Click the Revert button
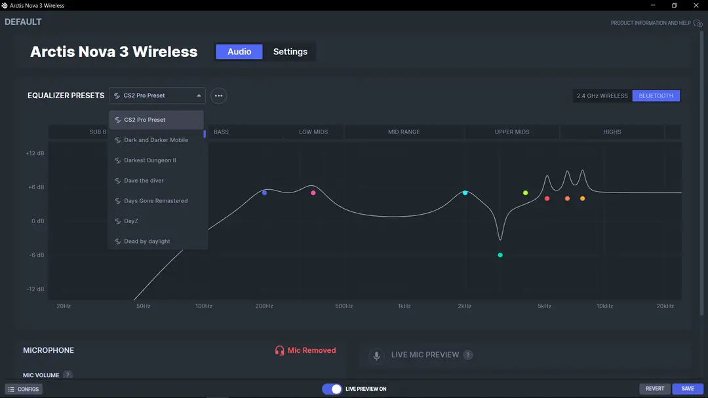The width and height of the screenshot is (708, 398). point(655,389)
